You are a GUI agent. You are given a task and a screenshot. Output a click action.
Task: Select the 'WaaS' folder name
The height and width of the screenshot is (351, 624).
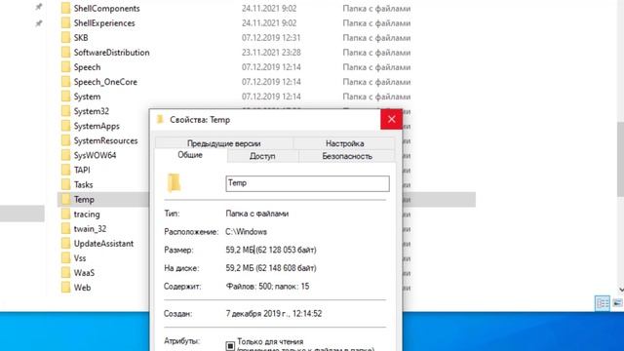(84, 273)
